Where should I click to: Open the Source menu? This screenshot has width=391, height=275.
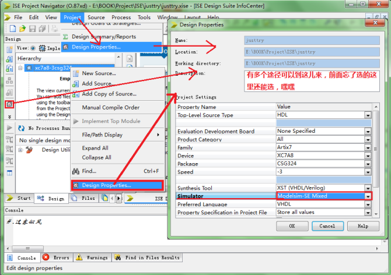pos(96,17)
